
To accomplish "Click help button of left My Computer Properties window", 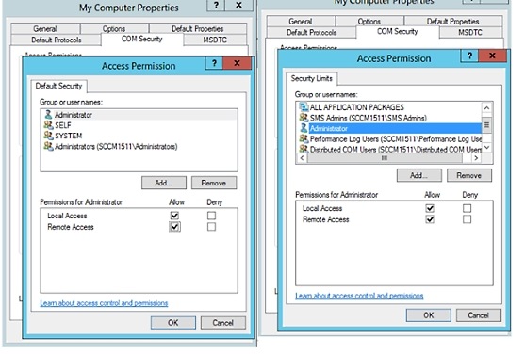I will pos(216,5).
